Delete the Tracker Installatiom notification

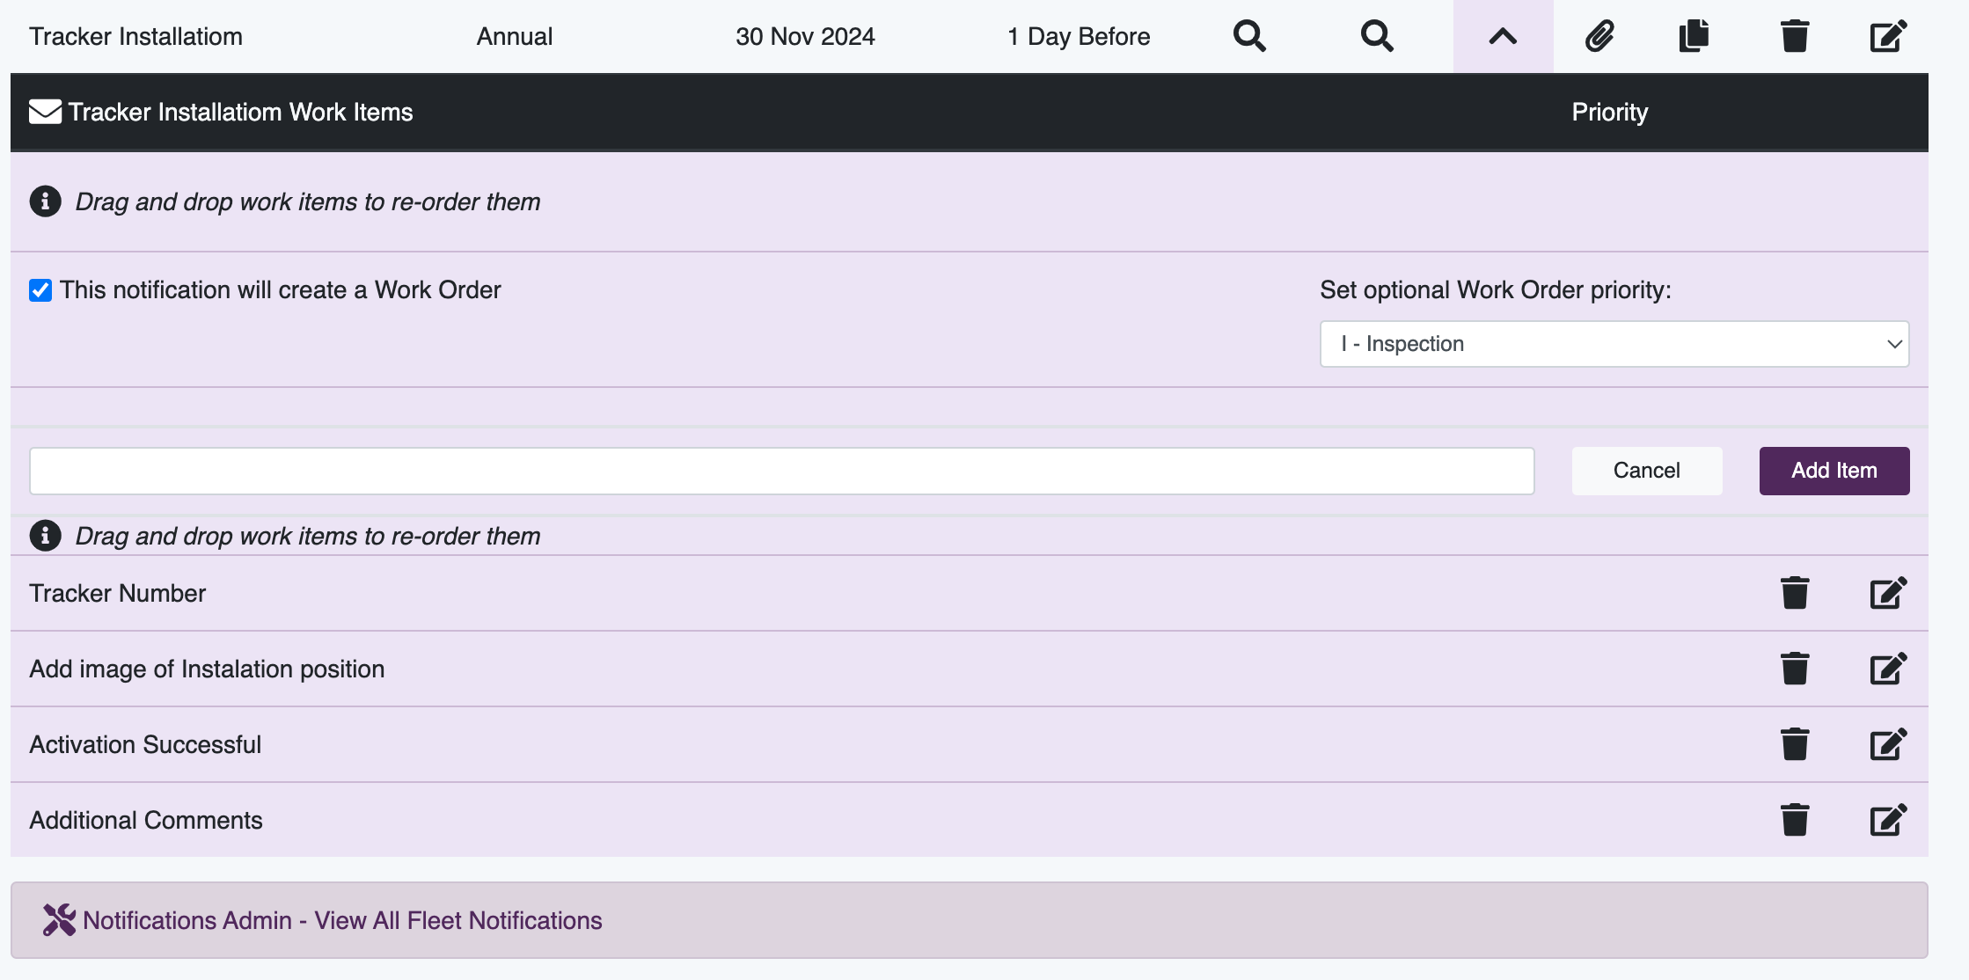[1795, 36]
